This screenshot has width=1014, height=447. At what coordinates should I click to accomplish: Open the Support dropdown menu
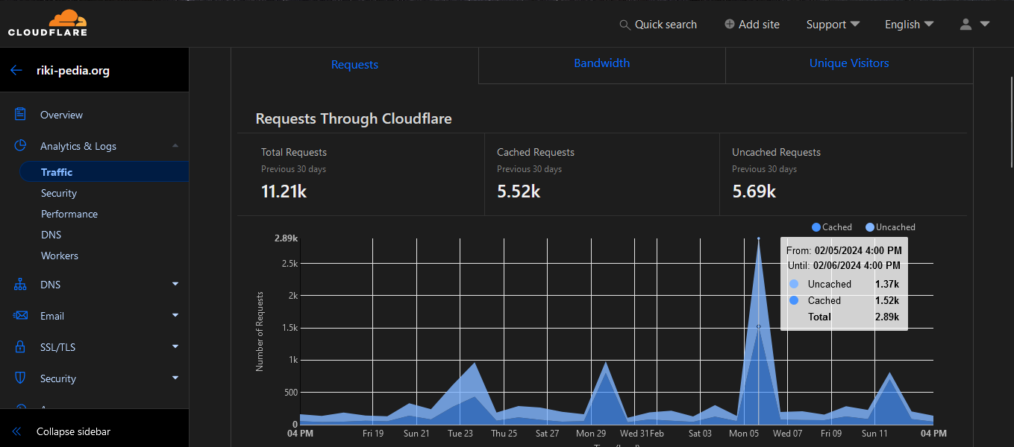tap(833, 25)
